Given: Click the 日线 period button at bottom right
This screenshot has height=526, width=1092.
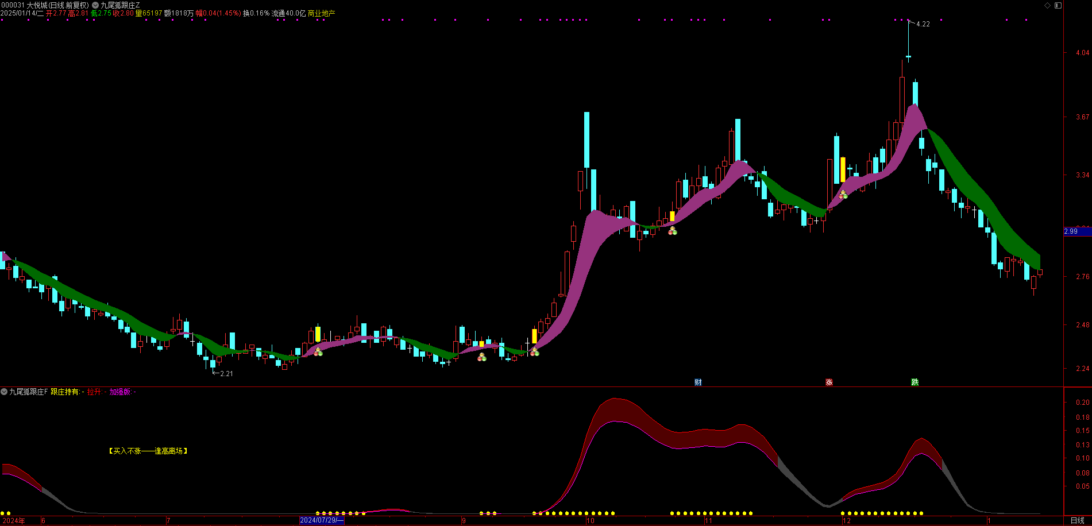Looking at the screenshot, I should [1077, 521].
